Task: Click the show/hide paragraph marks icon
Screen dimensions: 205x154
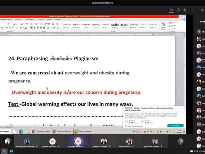Action: click(57, 24)
